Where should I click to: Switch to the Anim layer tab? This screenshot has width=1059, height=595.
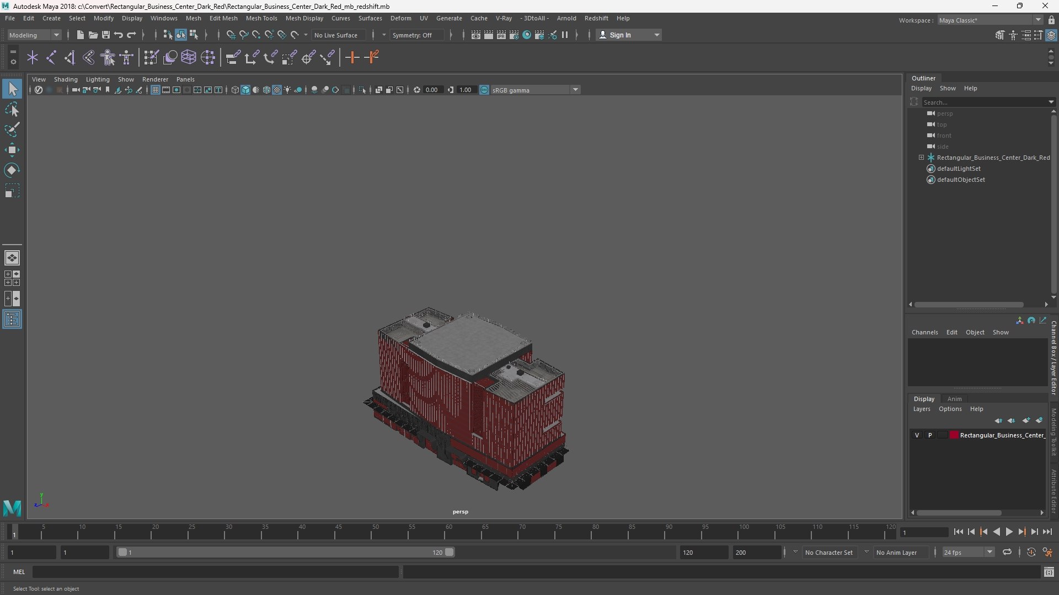(954, 399)
